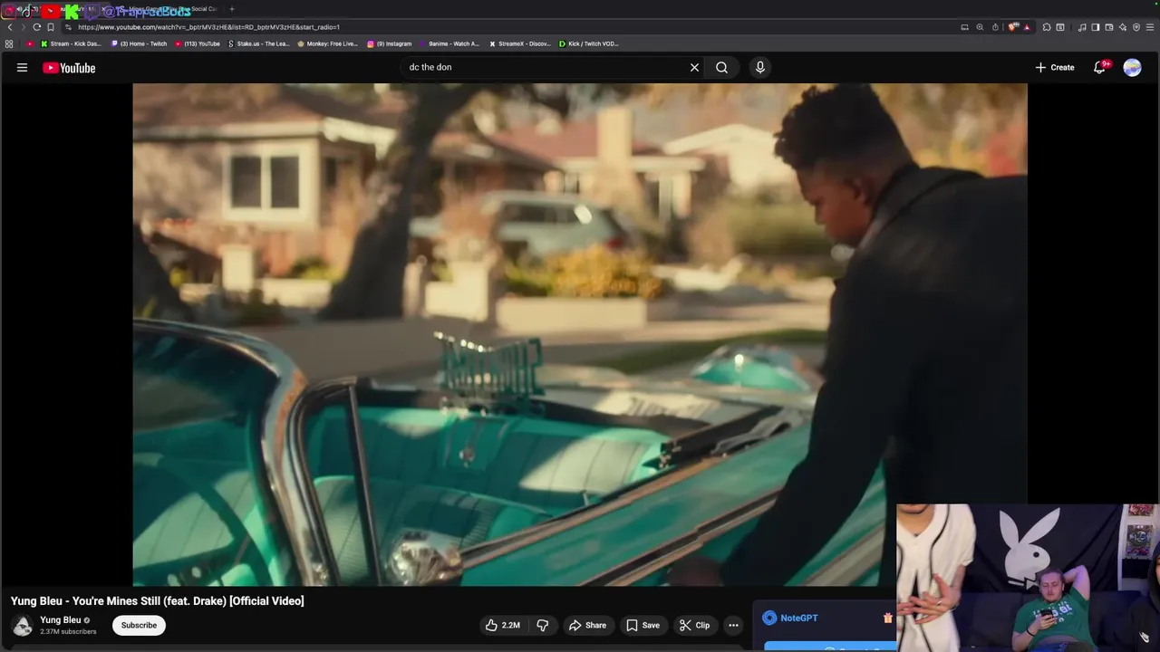Clear the search text with the X

coord(694,67)
